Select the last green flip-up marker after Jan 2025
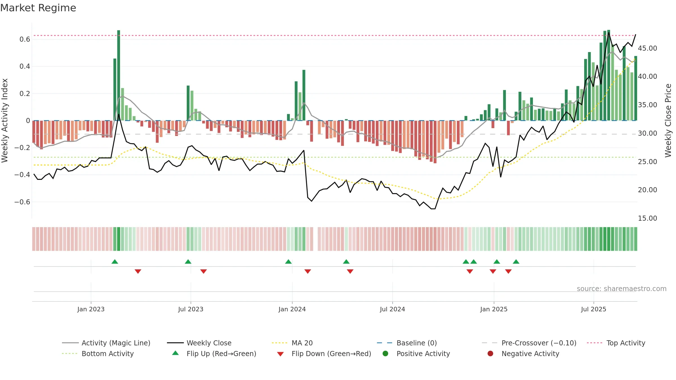Screen dimensions: 676x380 point(516,261)
